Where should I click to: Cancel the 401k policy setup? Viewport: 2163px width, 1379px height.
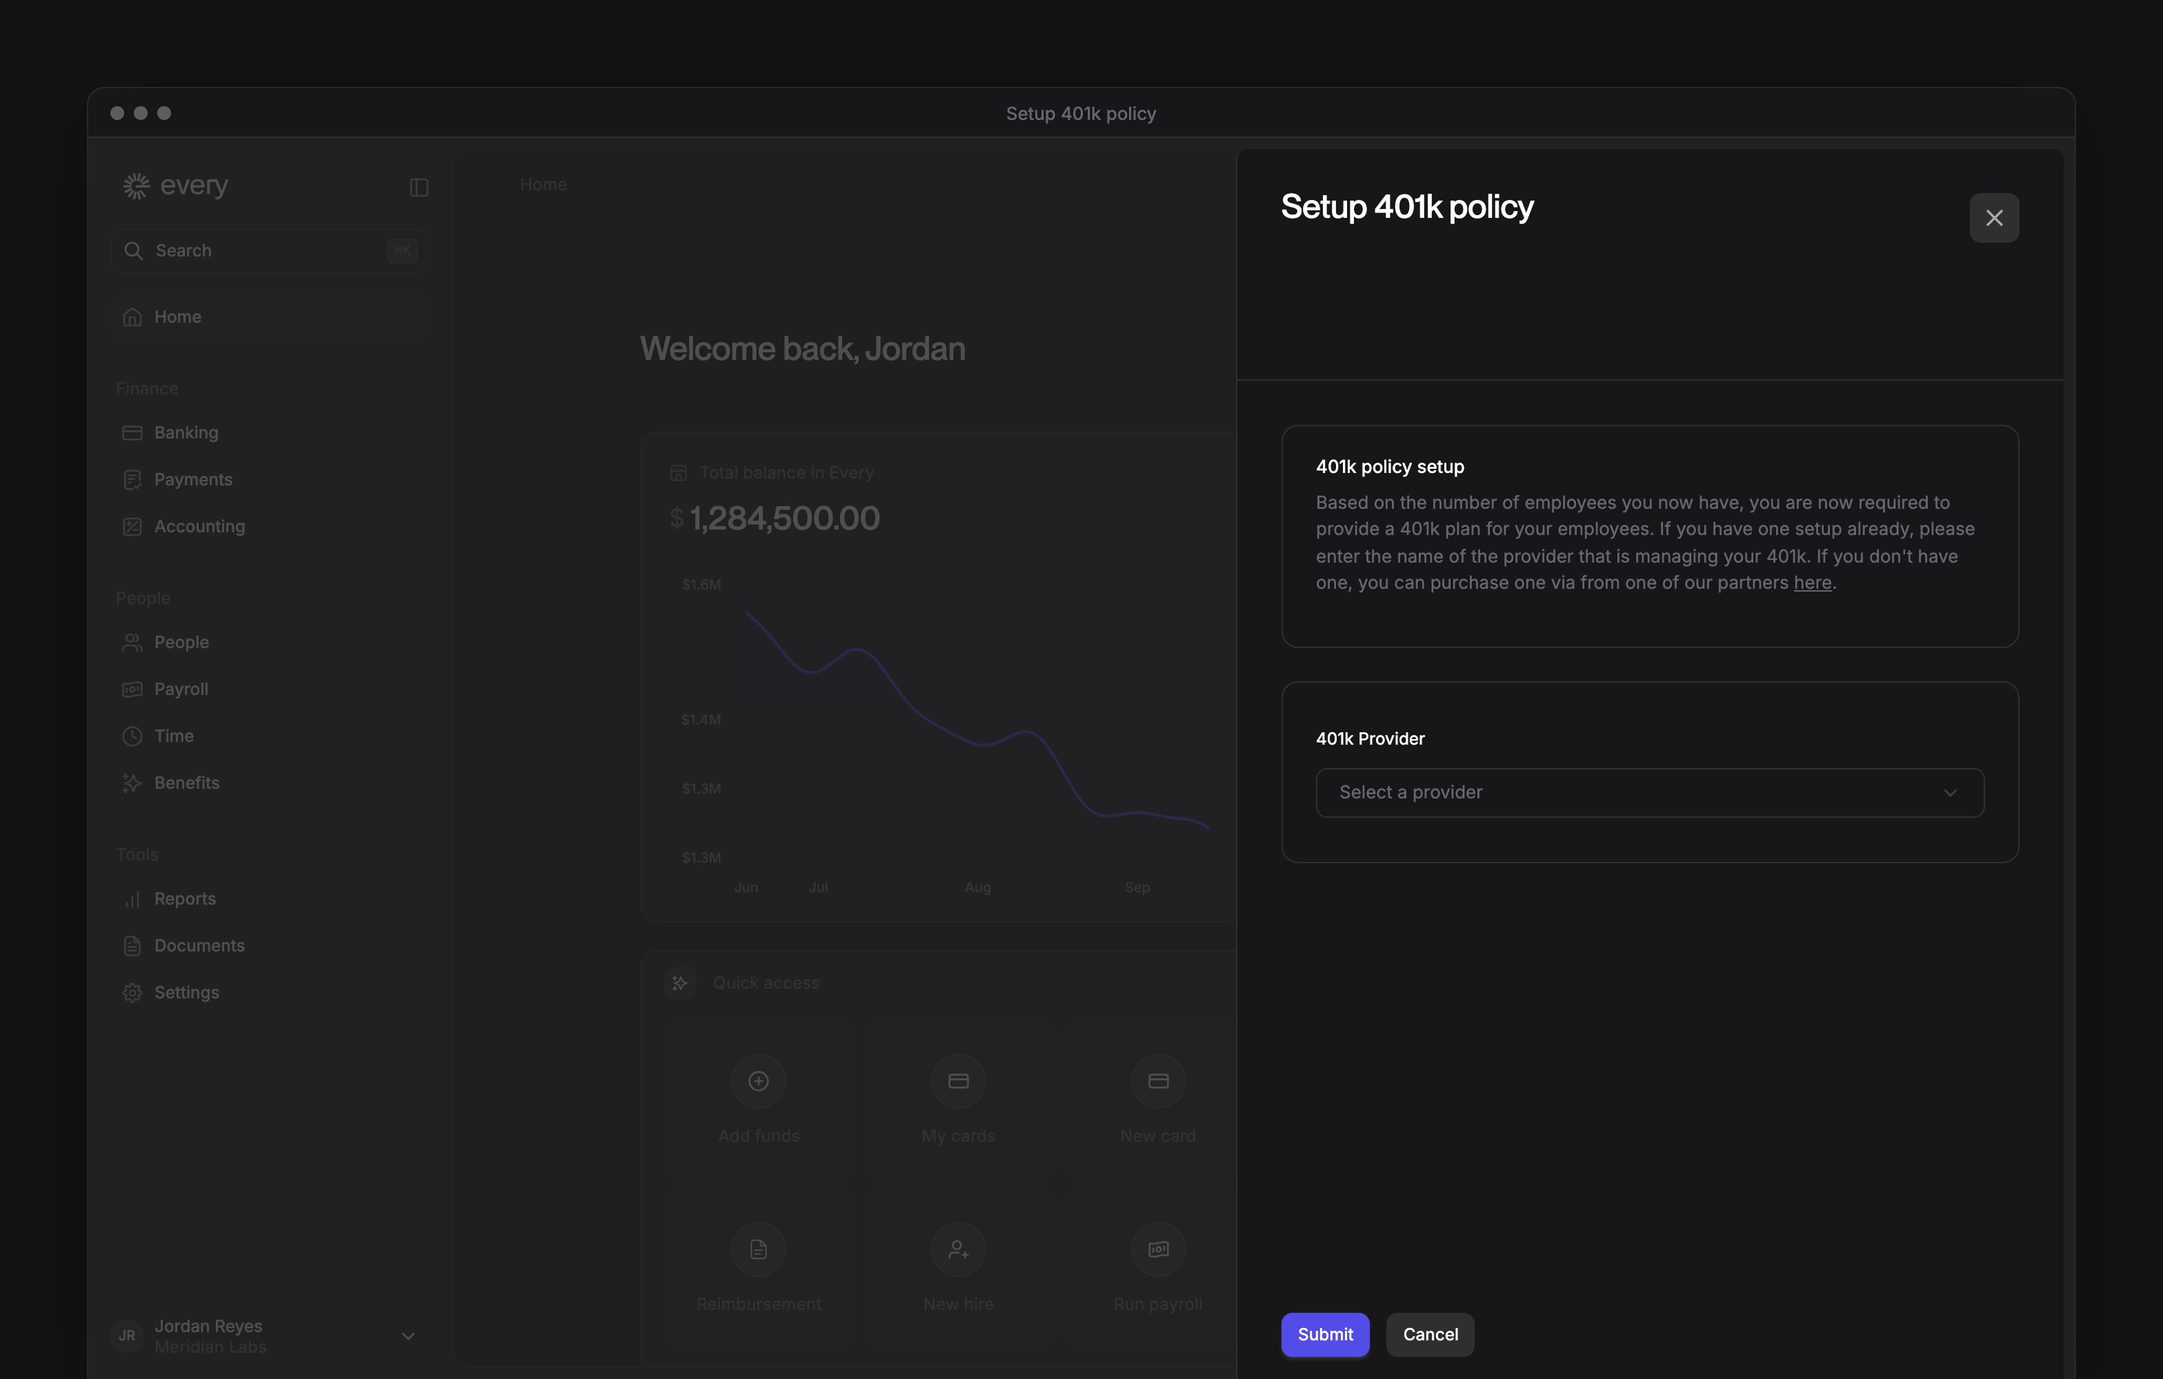(1430, 1334)
